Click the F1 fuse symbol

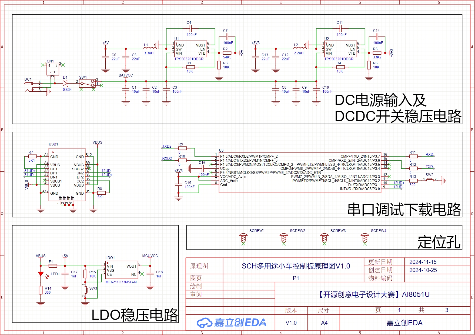(x=53, y=266)
